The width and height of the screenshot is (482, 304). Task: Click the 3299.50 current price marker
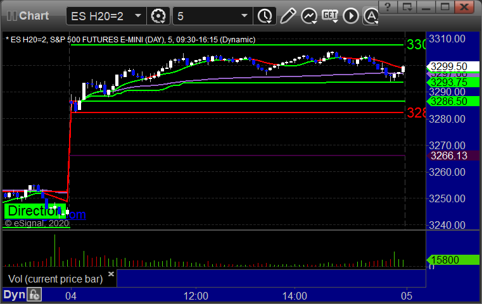tap(453, 66)
